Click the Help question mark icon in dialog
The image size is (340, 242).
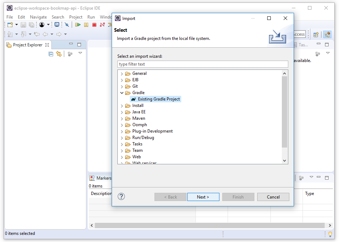coord(121,196)
